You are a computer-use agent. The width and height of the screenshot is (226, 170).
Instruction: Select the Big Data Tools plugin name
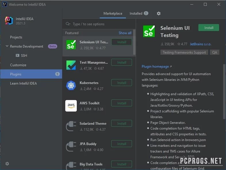click(x=91, y=164)
